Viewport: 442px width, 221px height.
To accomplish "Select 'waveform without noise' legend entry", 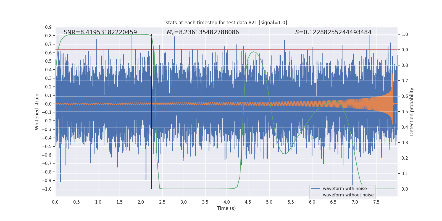I will click(348, 195).
